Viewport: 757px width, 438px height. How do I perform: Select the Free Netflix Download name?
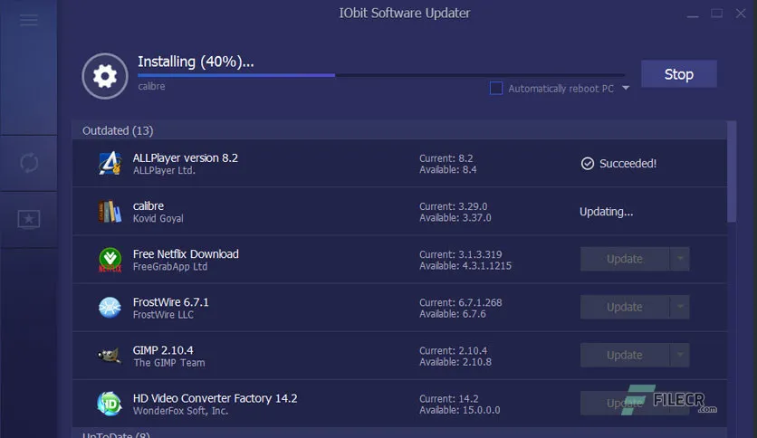(x=186, y=254)
